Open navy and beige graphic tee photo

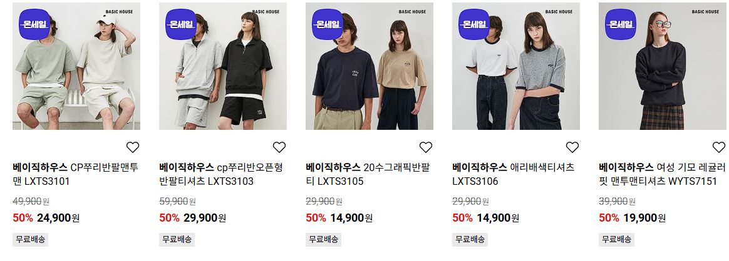(369, 66)
